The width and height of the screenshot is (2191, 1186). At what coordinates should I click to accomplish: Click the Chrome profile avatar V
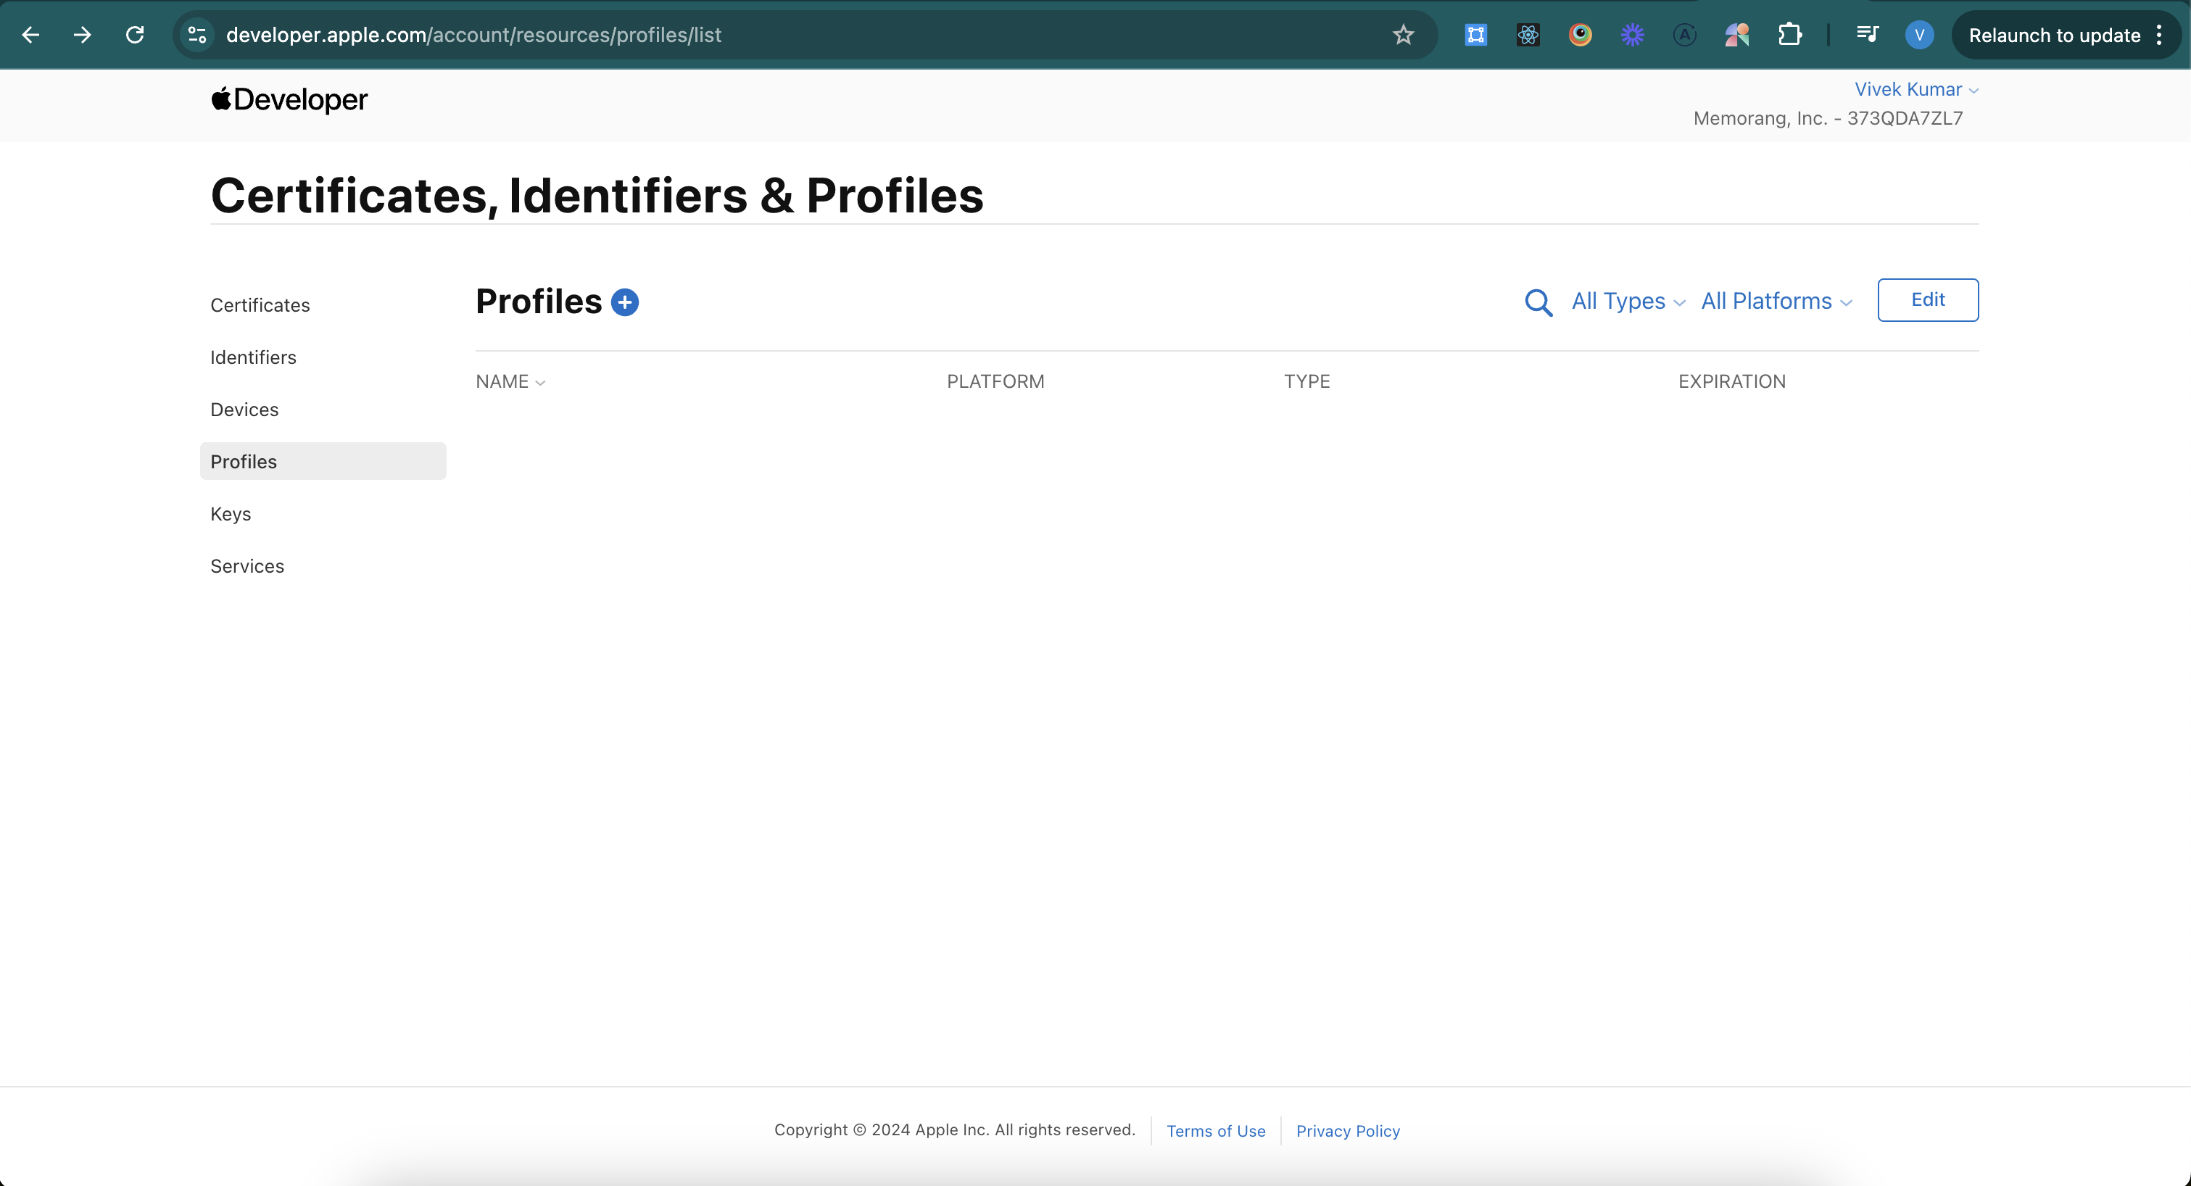[1919, 35]
